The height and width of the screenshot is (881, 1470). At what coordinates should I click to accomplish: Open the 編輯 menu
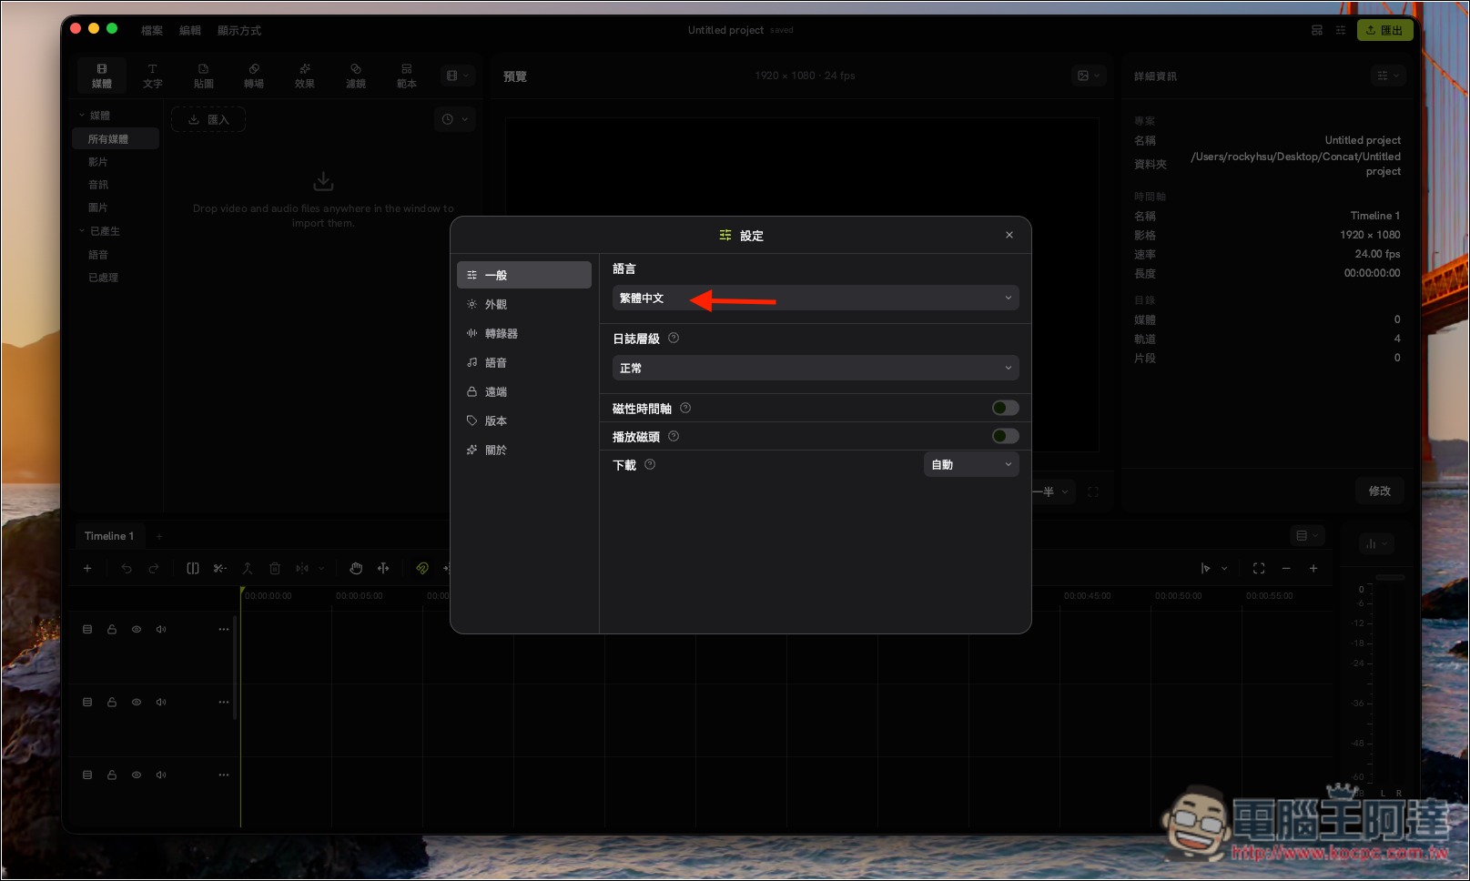[x=190, y=30]
